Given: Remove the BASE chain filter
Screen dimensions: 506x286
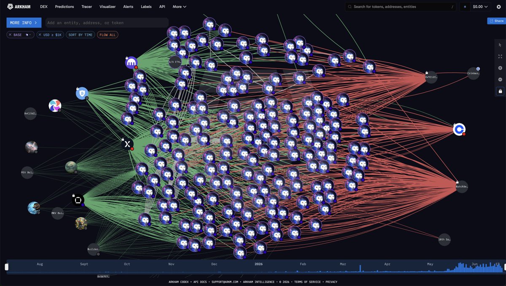Looking at the screenshot, I should [x=10, y=35].
